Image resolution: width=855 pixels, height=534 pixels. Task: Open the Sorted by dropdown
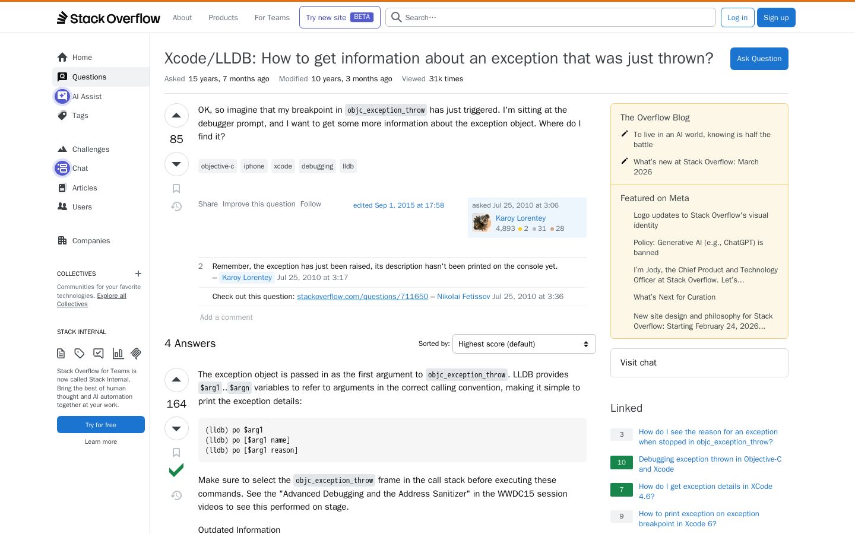(x=524, y=344)
